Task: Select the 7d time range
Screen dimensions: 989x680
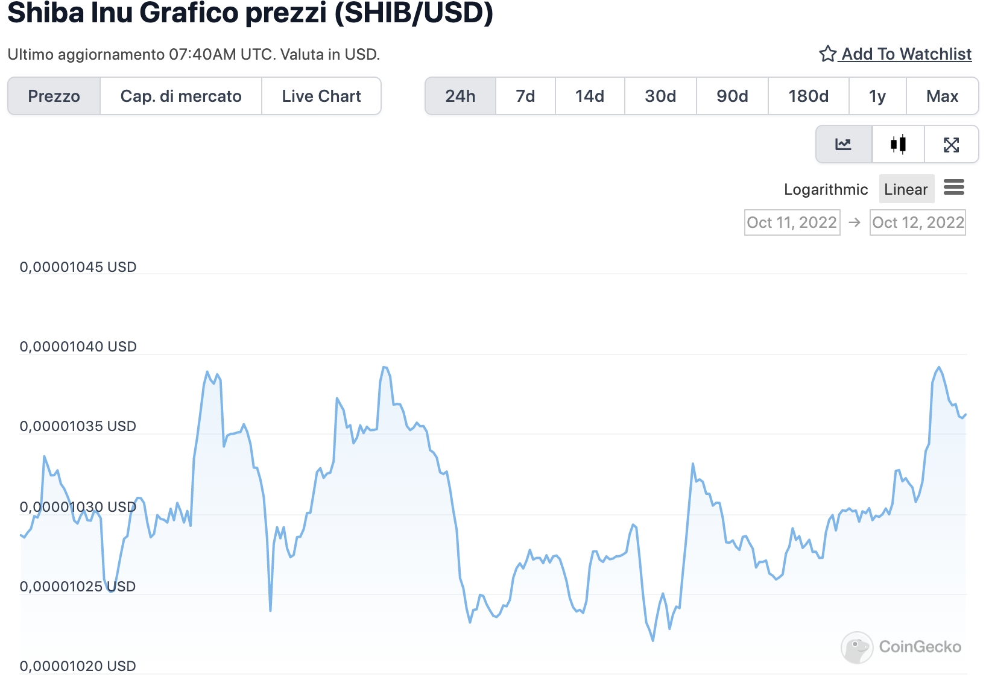Action: (525, 96)
